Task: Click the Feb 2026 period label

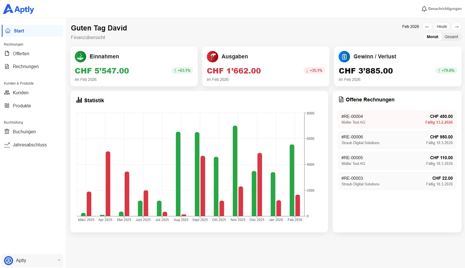Action: (x=411, y=26)
